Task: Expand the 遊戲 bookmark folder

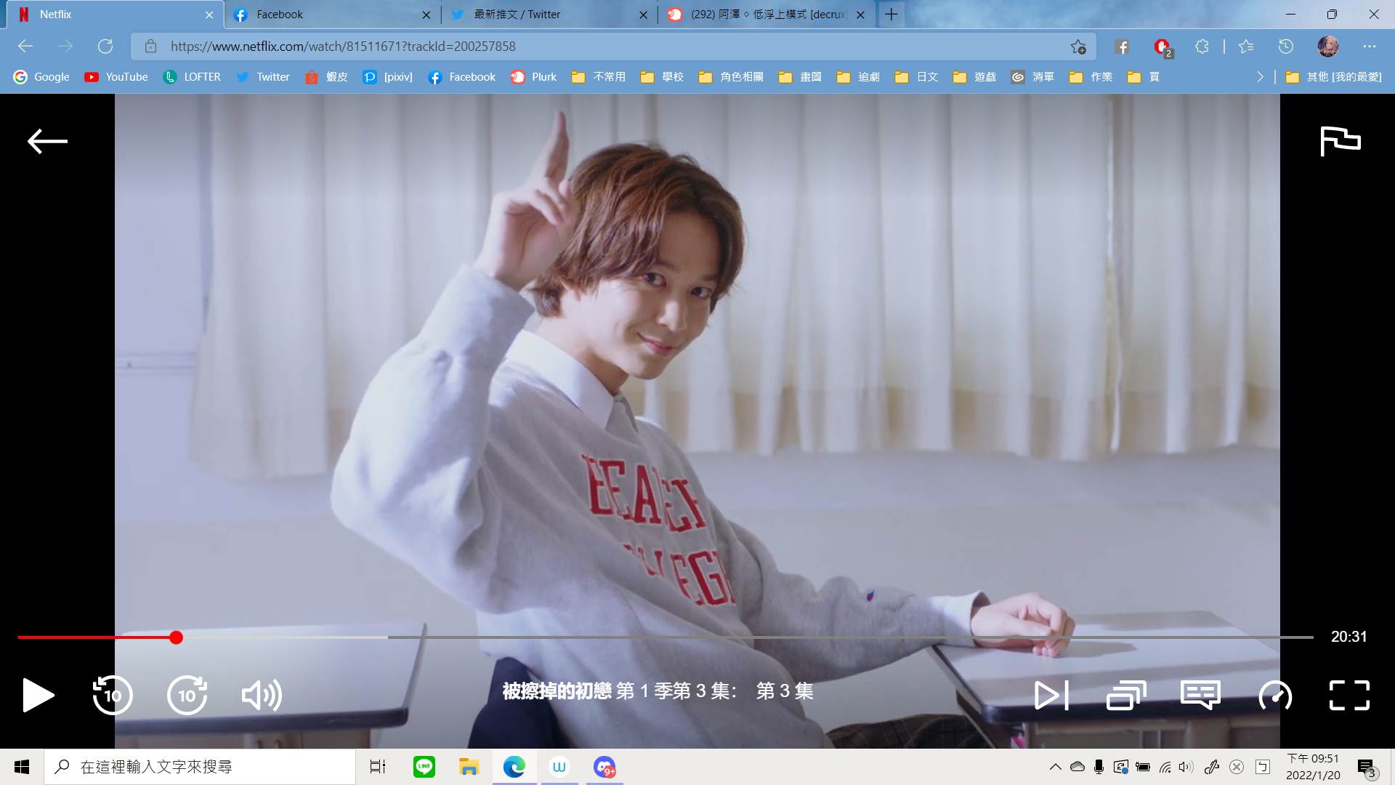Action: click(x=974, y=77)
